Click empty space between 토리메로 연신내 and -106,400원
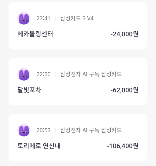Image resolution: width=156 pixels, height=166 pixels. tap(83, 146)
